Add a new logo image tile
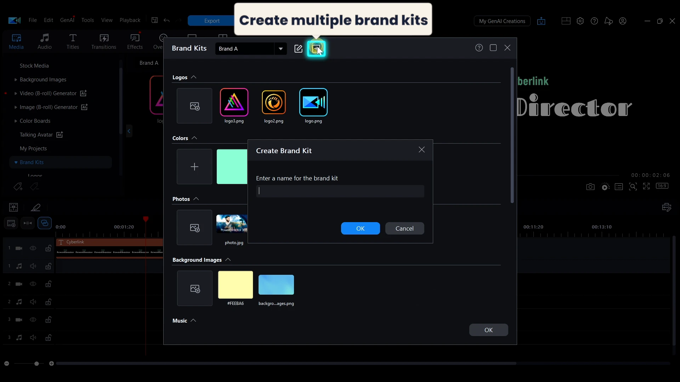The image size is (680, 382). tap(194, 106)
